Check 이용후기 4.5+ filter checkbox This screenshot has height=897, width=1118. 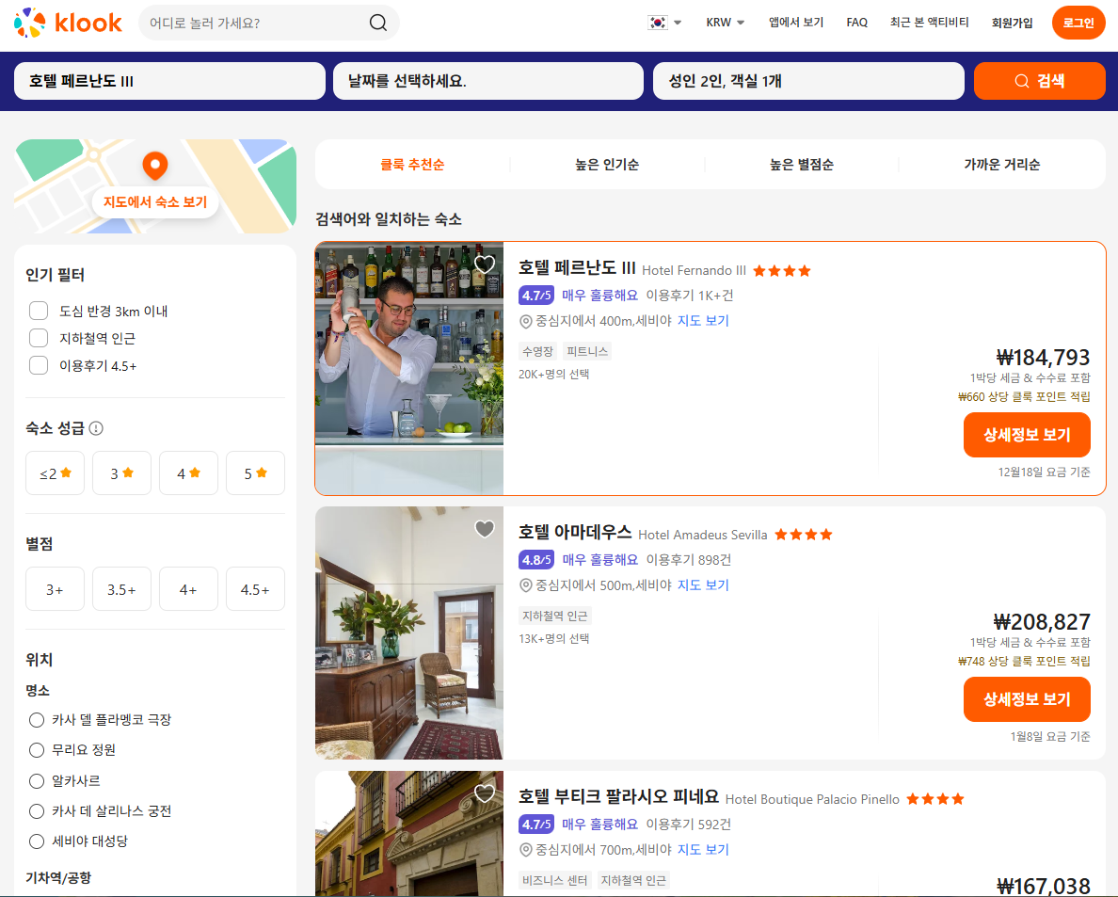pos(39,366)
